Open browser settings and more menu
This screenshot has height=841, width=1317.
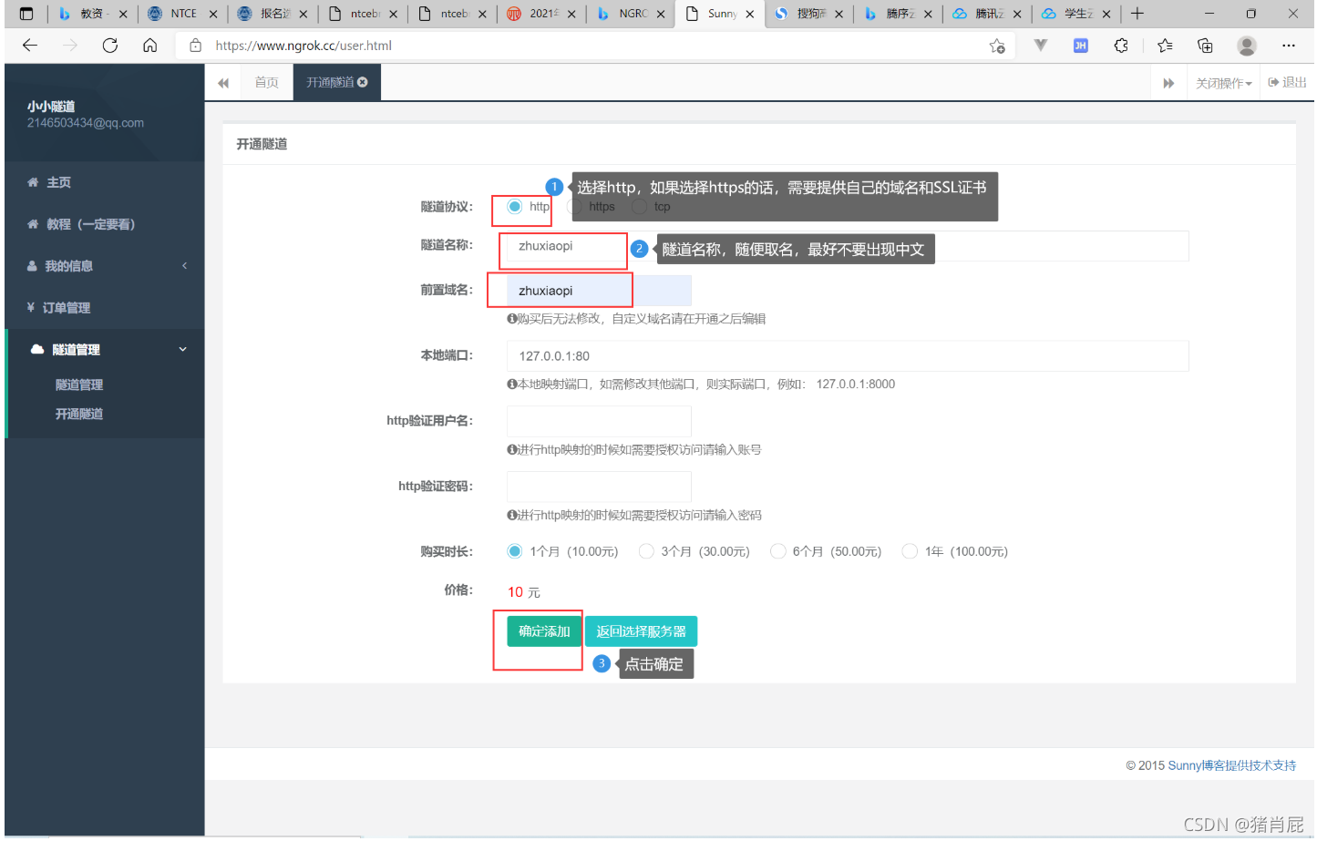click(x=1288, y=46)
